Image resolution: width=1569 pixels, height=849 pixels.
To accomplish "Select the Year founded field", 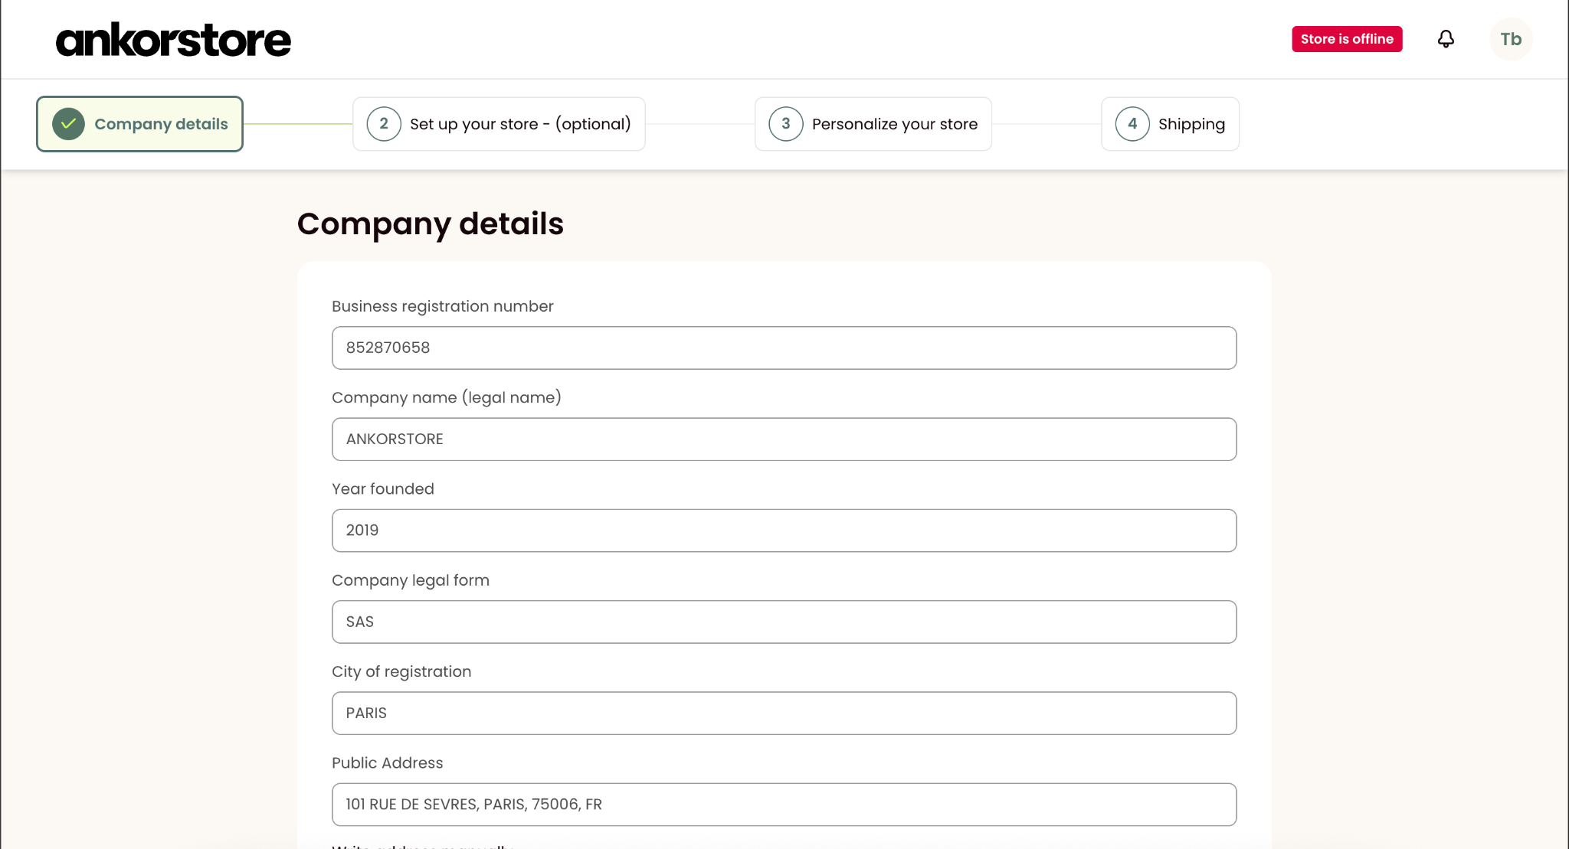I will pyautogui.click(x=784, y=531).
